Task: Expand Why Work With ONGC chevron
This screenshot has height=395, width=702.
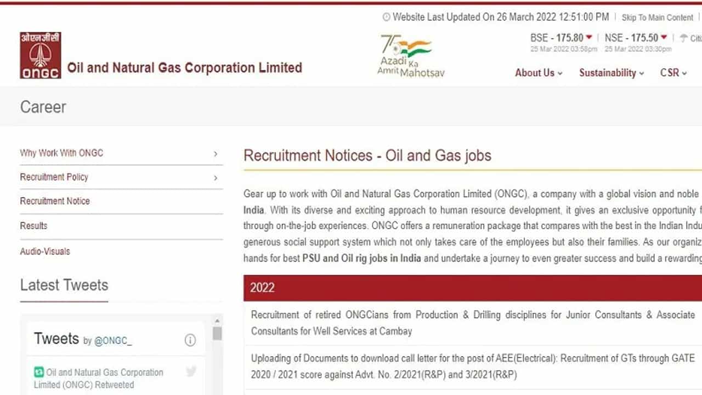Action: point(216,154)
